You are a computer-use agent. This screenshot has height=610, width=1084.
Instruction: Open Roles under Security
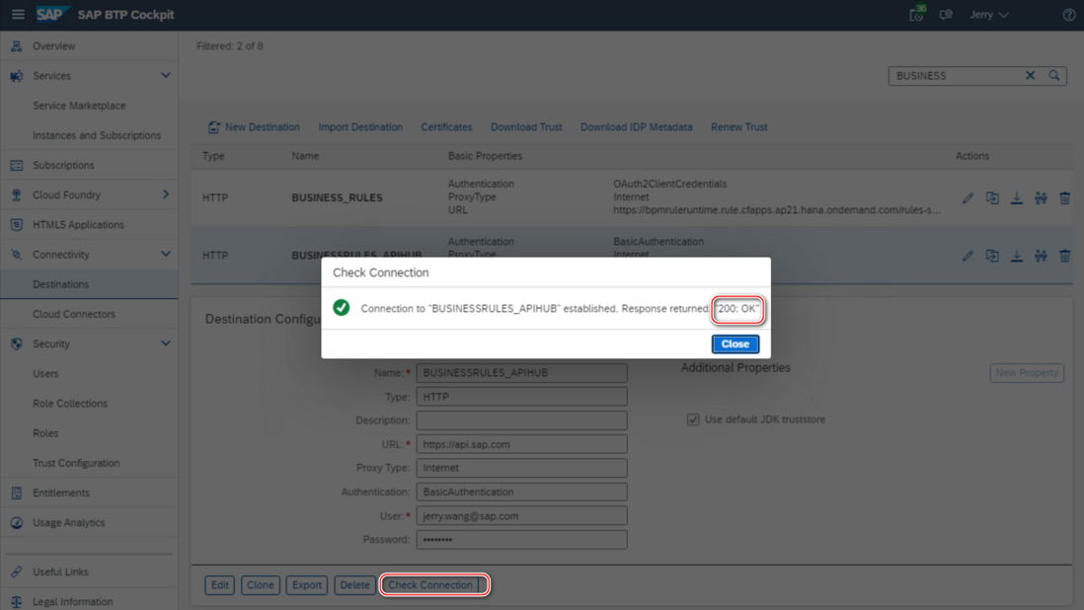point(45,433)
